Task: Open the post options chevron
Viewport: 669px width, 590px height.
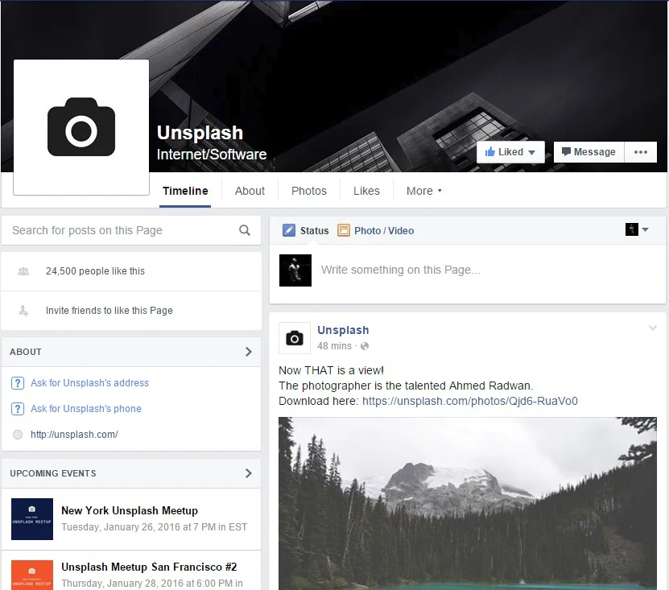Action: pyautogui.click(x=653, y=328)
